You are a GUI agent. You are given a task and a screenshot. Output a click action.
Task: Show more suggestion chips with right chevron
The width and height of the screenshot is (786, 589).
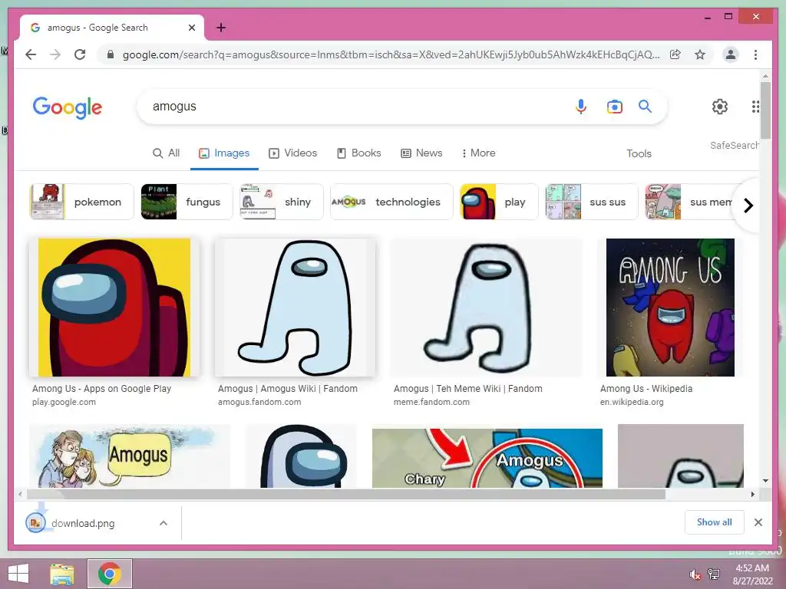pyautogui.click(x=748, y=206)
